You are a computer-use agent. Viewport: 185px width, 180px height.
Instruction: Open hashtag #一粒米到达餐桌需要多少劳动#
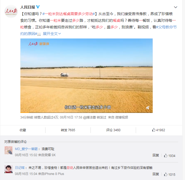click(x=69, y=14)
